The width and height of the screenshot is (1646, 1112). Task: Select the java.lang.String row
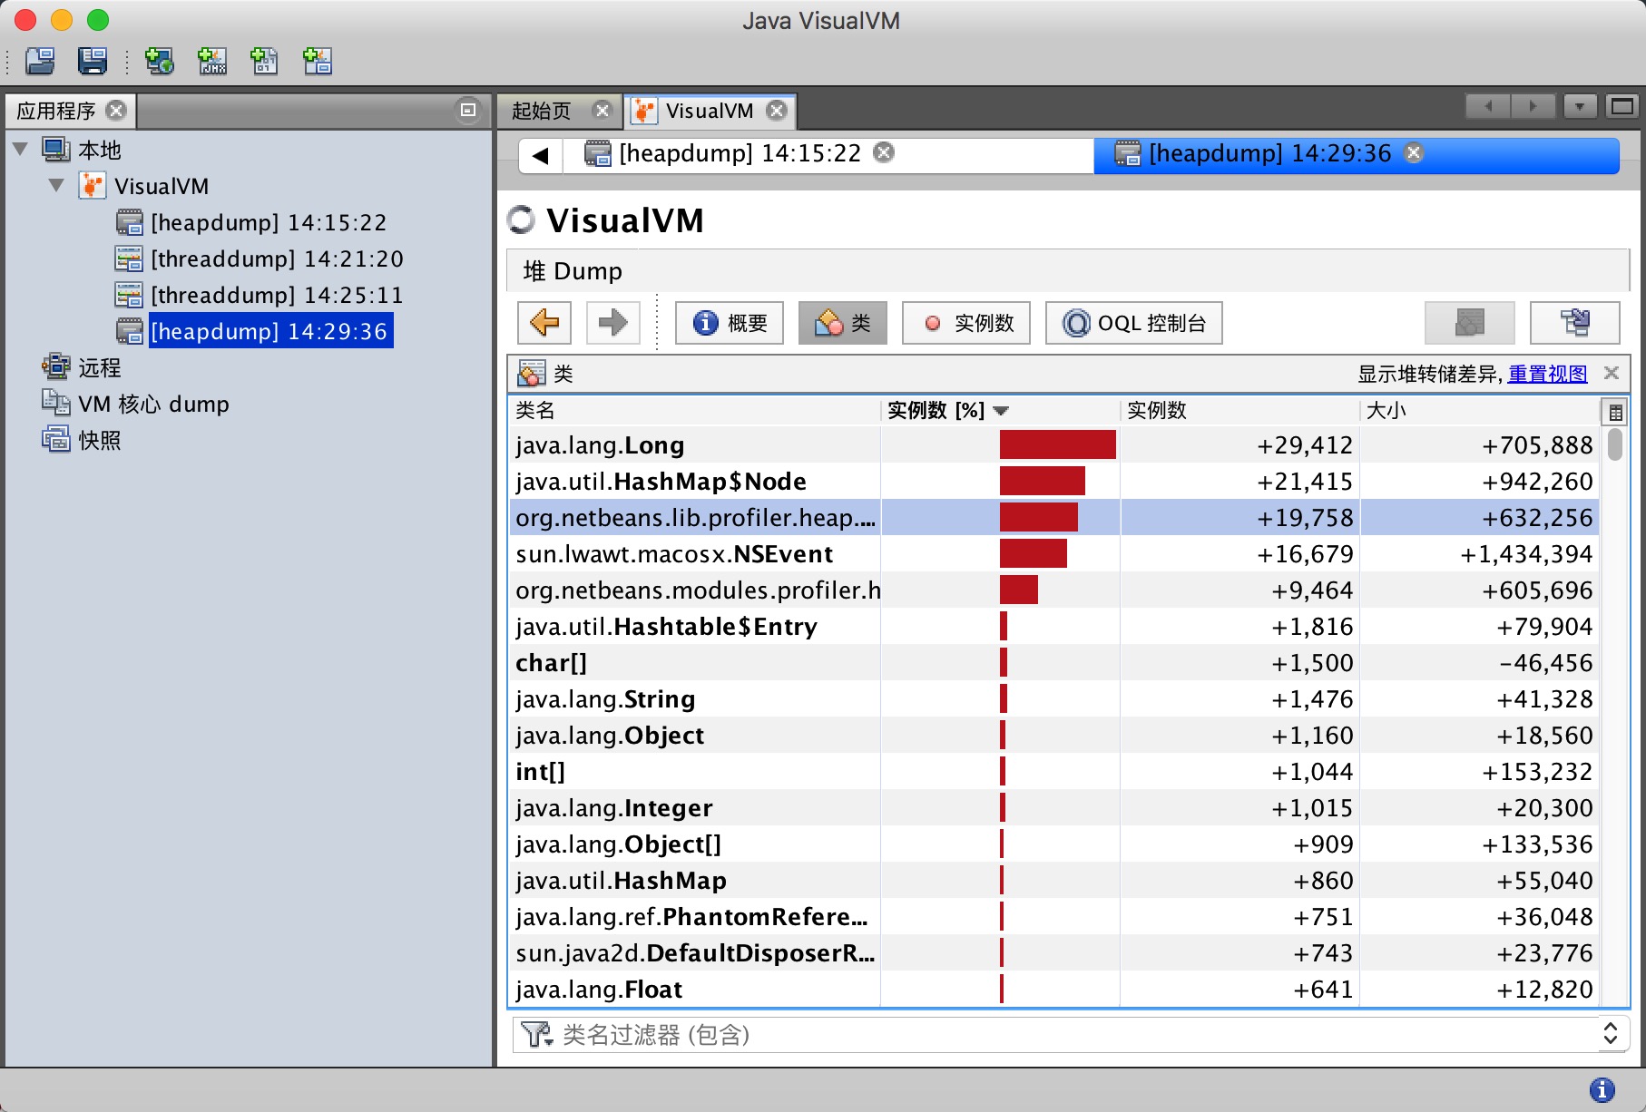(1053, 698)
